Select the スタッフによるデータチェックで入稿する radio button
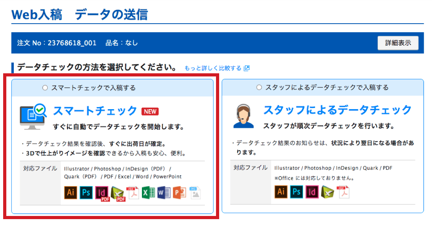The image size is (432, 227). [x=259, y=87]
